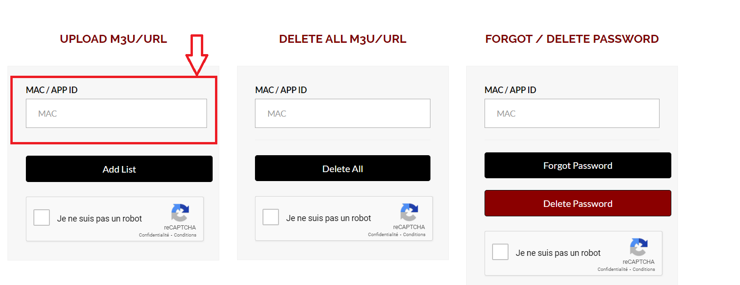Click MAC input in Delete All M3U/URL panel
The width and height of the screenshot is (740, 285).
click(342, 113)
